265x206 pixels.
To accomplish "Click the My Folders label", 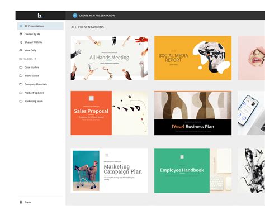I will 26,59.
